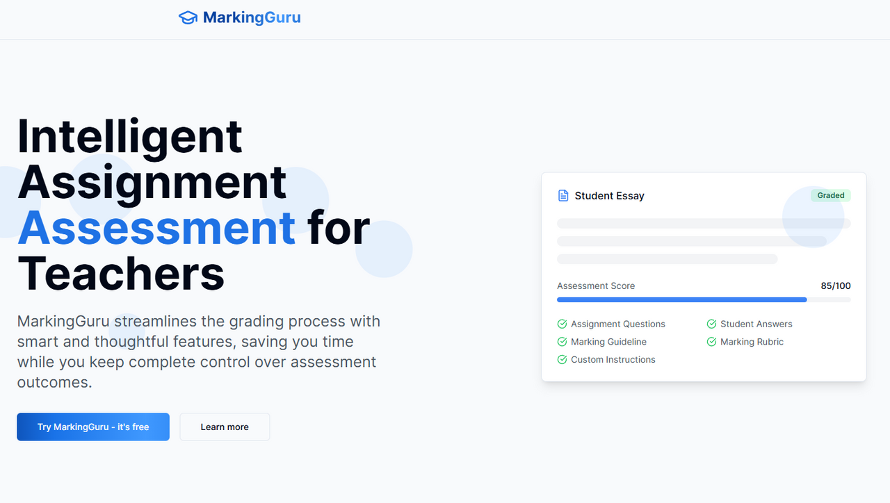Click the check icon beside Marking Rubric

pos(711,342)
